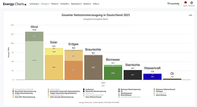Enable the greyed-out Pumpspeicher legend entry

[160, 93]
